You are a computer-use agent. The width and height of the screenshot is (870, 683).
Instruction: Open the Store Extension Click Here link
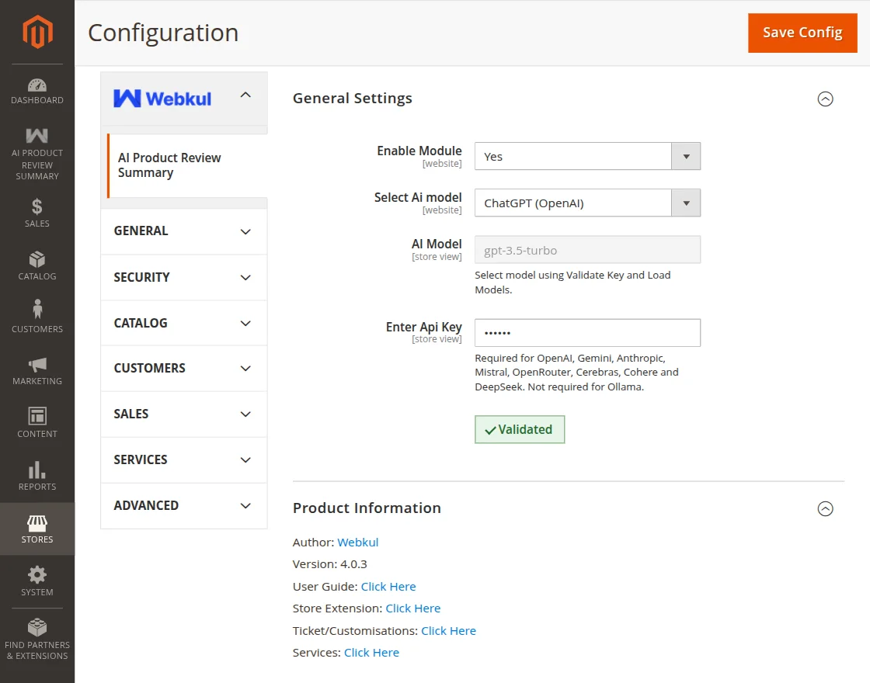pos(412,608)
